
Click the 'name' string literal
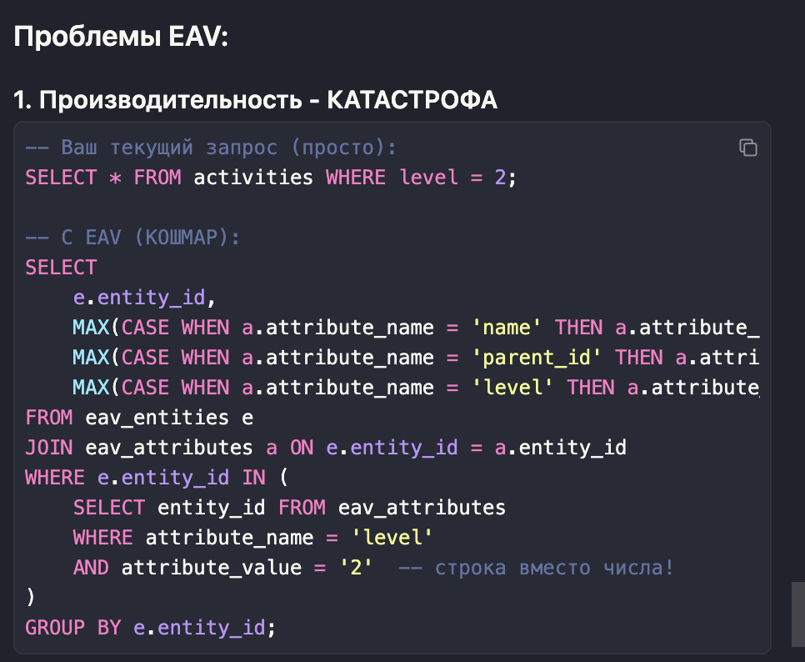pyautogui.click(x=506, y=328)
